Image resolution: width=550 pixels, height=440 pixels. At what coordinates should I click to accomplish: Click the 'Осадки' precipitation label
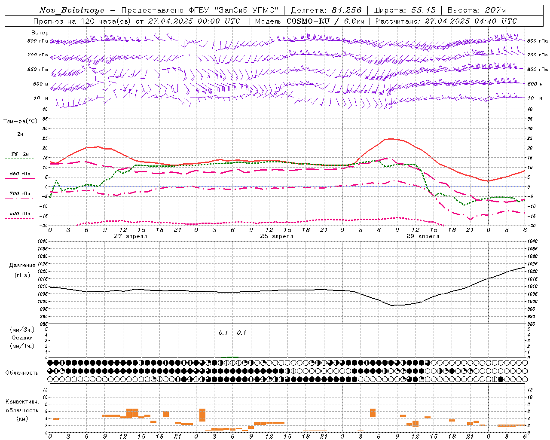(x=22, y=338)
